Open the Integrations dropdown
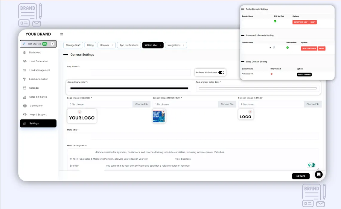341x209 pixels. tap(176, 45)
